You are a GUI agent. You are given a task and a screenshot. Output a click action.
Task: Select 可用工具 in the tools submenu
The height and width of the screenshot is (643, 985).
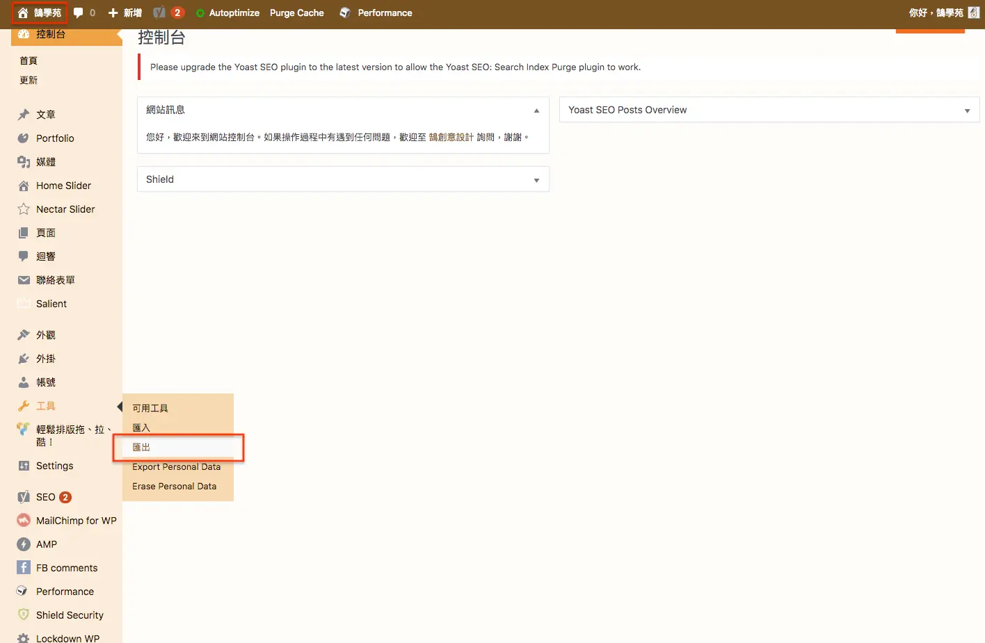(x=150, y=408)
